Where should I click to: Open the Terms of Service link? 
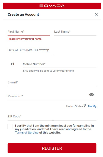[27, 132]
